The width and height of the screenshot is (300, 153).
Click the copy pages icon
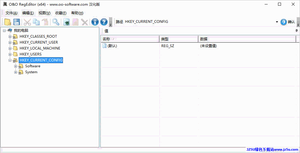pos(36,22)
